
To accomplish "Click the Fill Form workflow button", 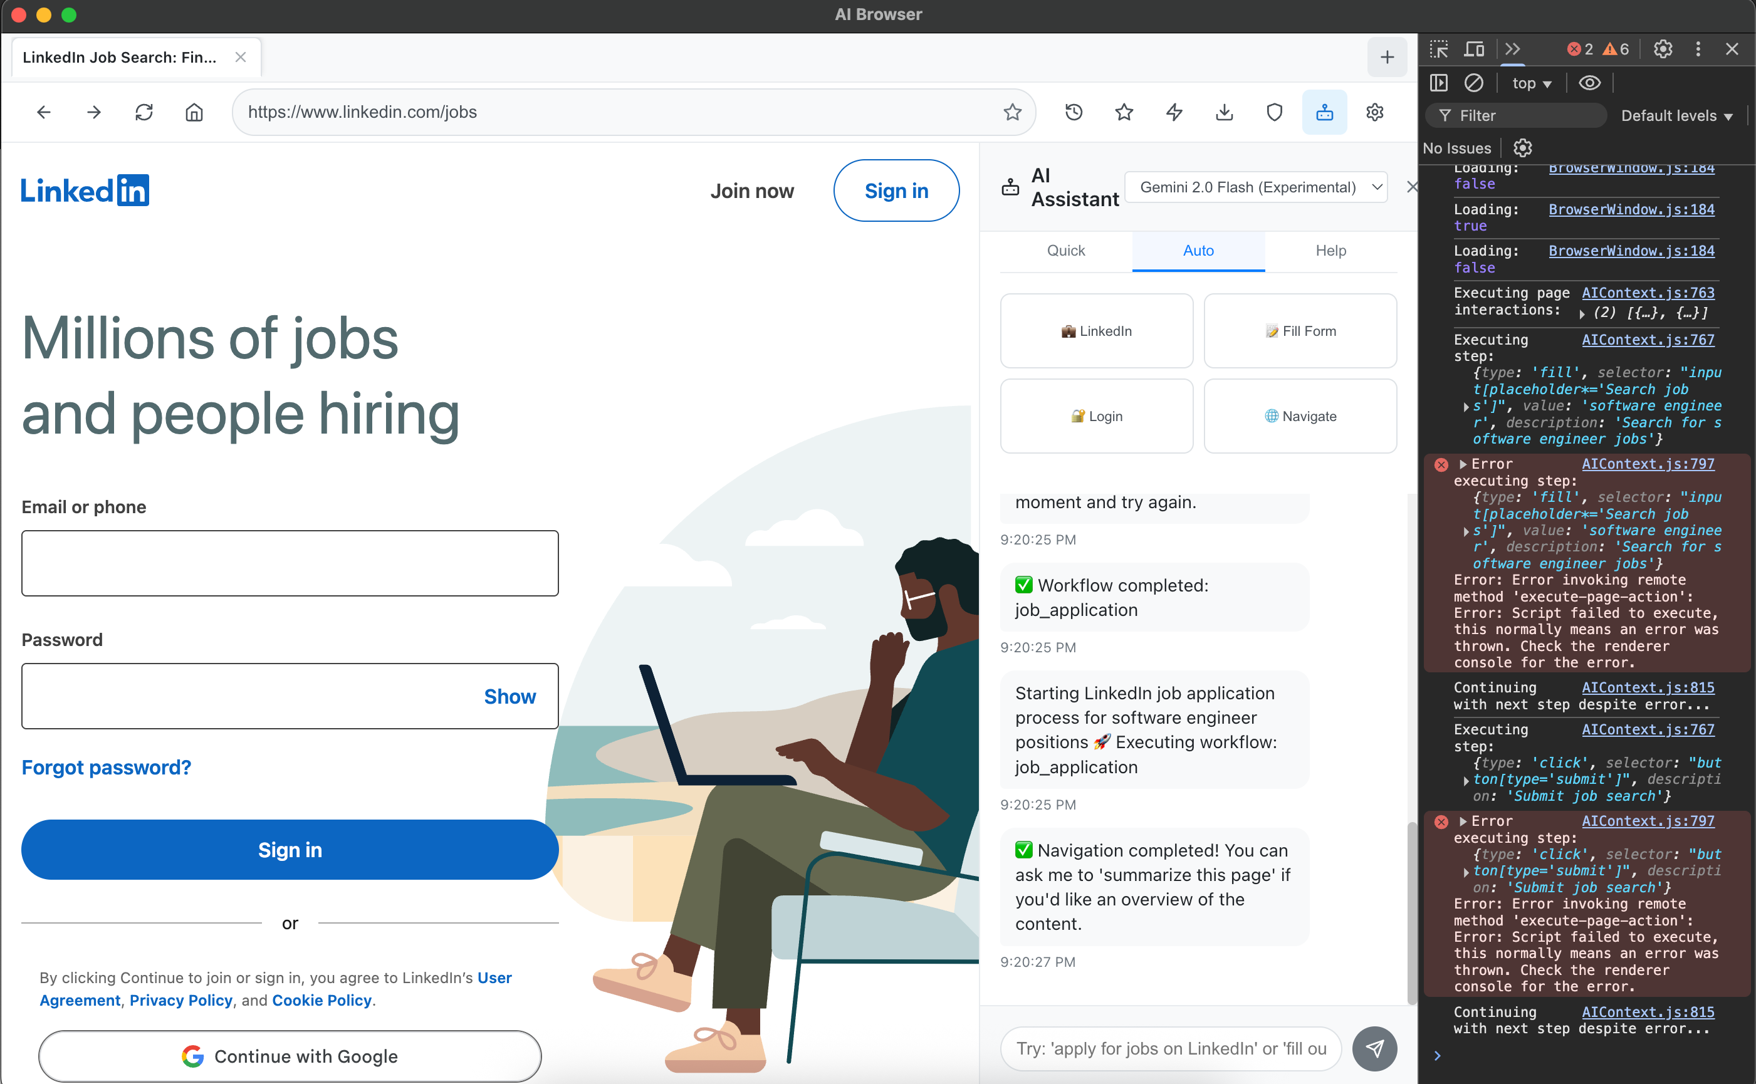I will pos(1299,330).
